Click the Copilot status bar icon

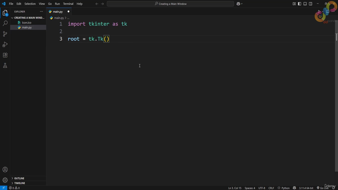coord(294,188)
